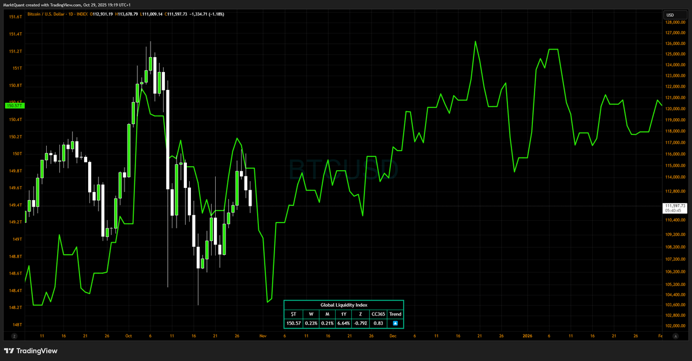Click the Trend column header
This screenshot has width=692, height=361.
coord(395,314)
